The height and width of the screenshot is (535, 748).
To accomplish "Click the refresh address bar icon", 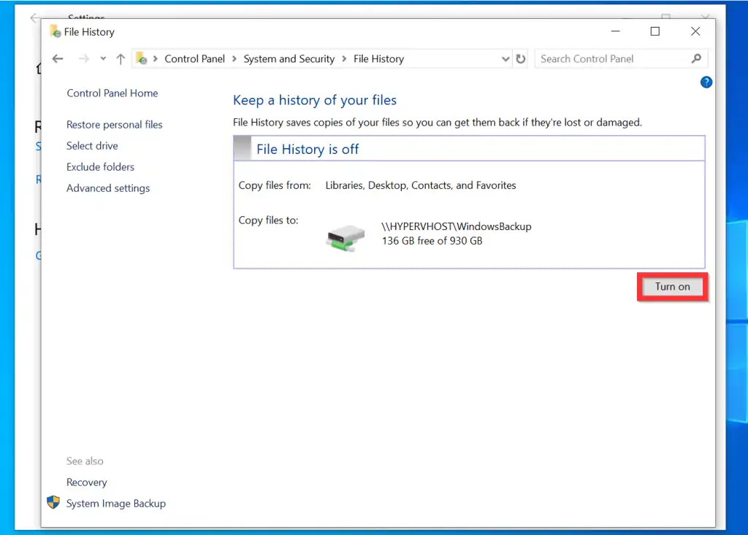I will coord(521,59).
